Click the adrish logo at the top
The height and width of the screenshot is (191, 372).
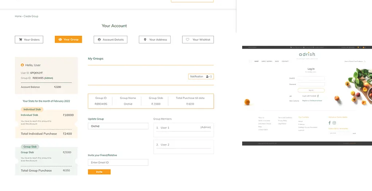click(307, 55)
